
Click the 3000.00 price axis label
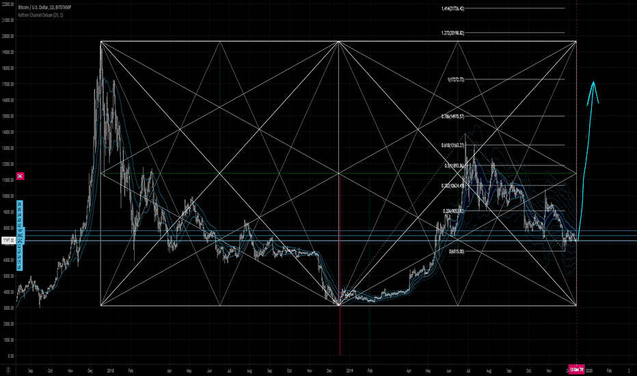[8, 308]
